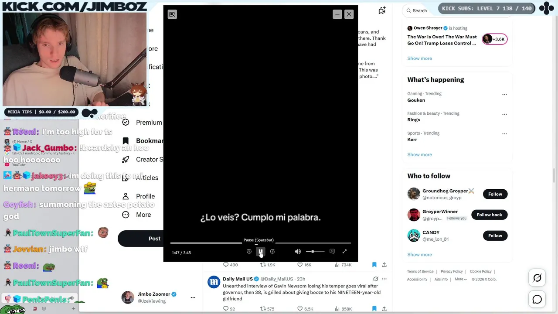The image size is (558, 314).
Task: Like Daily Mail post with 6.5K likes
Action: (305, 309)
